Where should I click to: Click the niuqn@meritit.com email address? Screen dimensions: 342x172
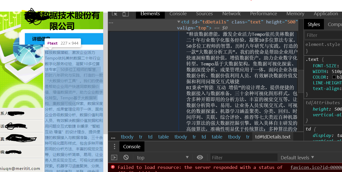(20, 168)
